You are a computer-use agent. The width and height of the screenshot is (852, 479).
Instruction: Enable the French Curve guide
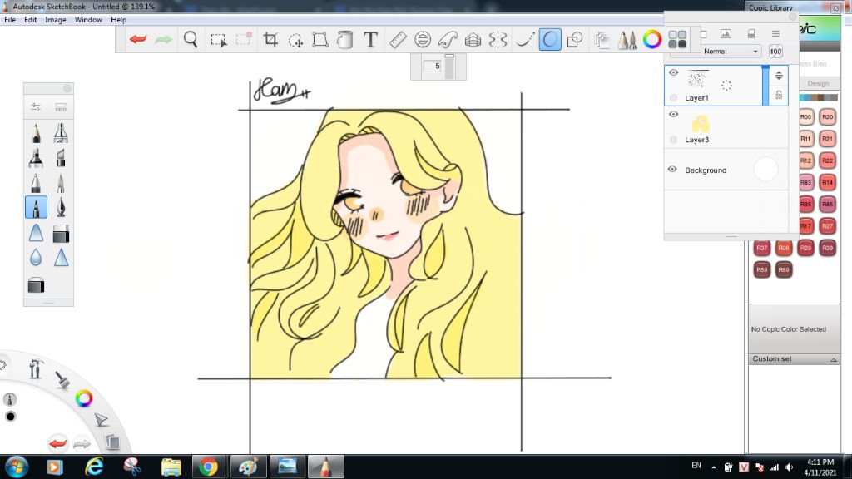pyautogui.click(x=448, y=39)
